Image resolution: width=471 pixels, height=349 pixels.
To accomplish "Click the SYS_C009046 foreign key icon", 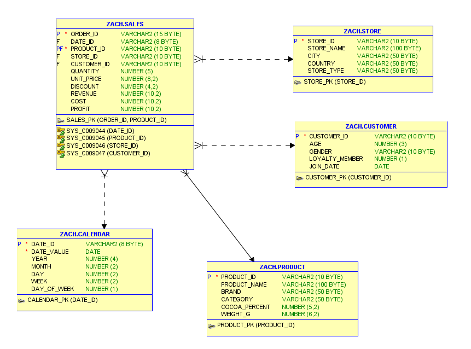I will [61, 146].
